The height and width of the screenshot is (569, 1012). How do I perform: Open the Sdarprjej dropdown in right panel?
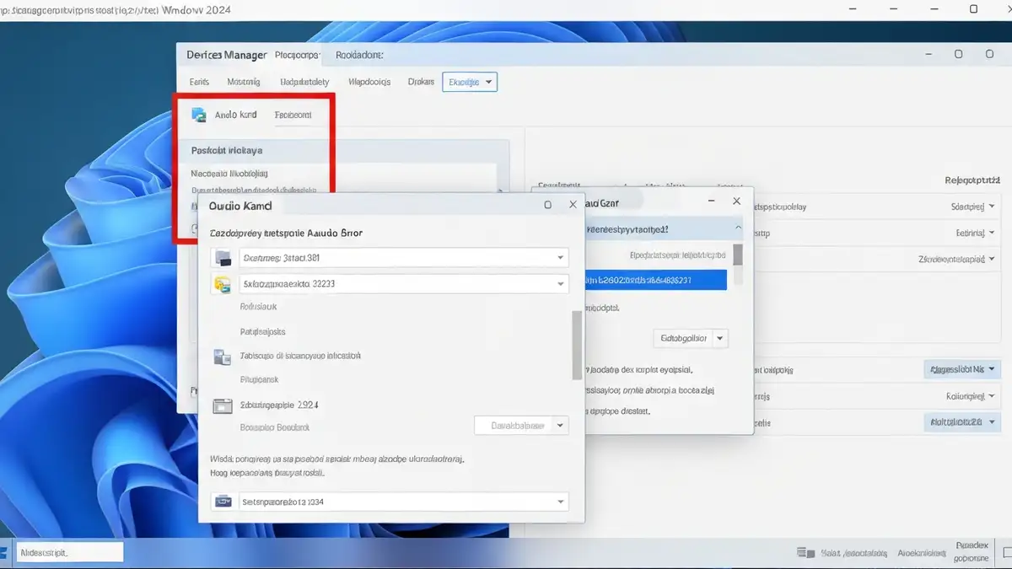click(973, 207)
